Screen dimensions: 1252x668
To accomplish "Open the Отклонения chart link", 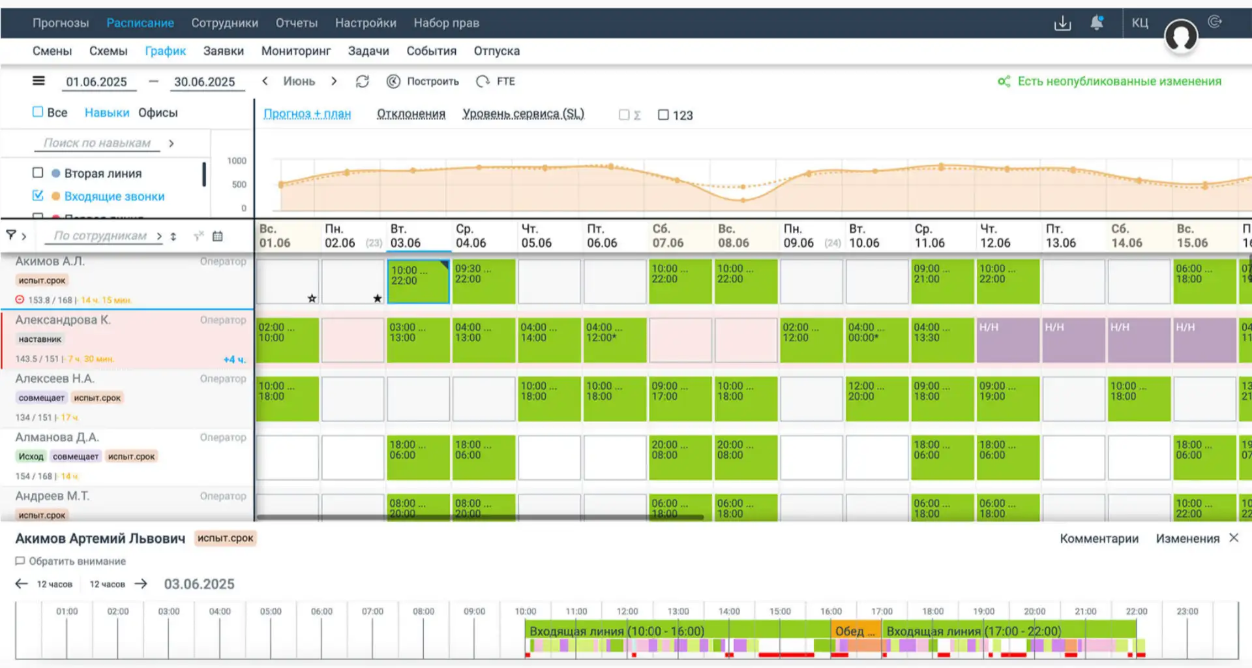I will click(x=411, y=114).
